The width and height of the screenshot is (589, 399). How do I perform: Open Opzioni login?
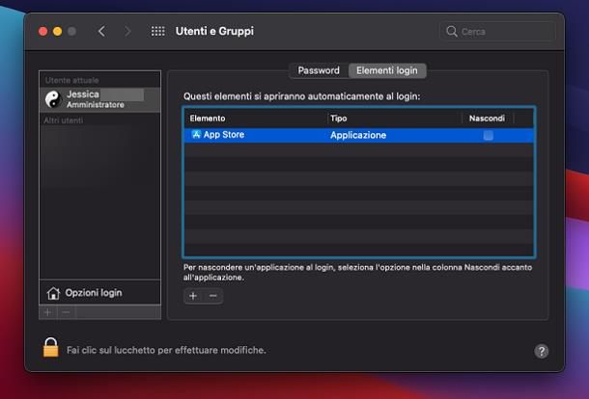pyautogui.click(x=99, y=292)
